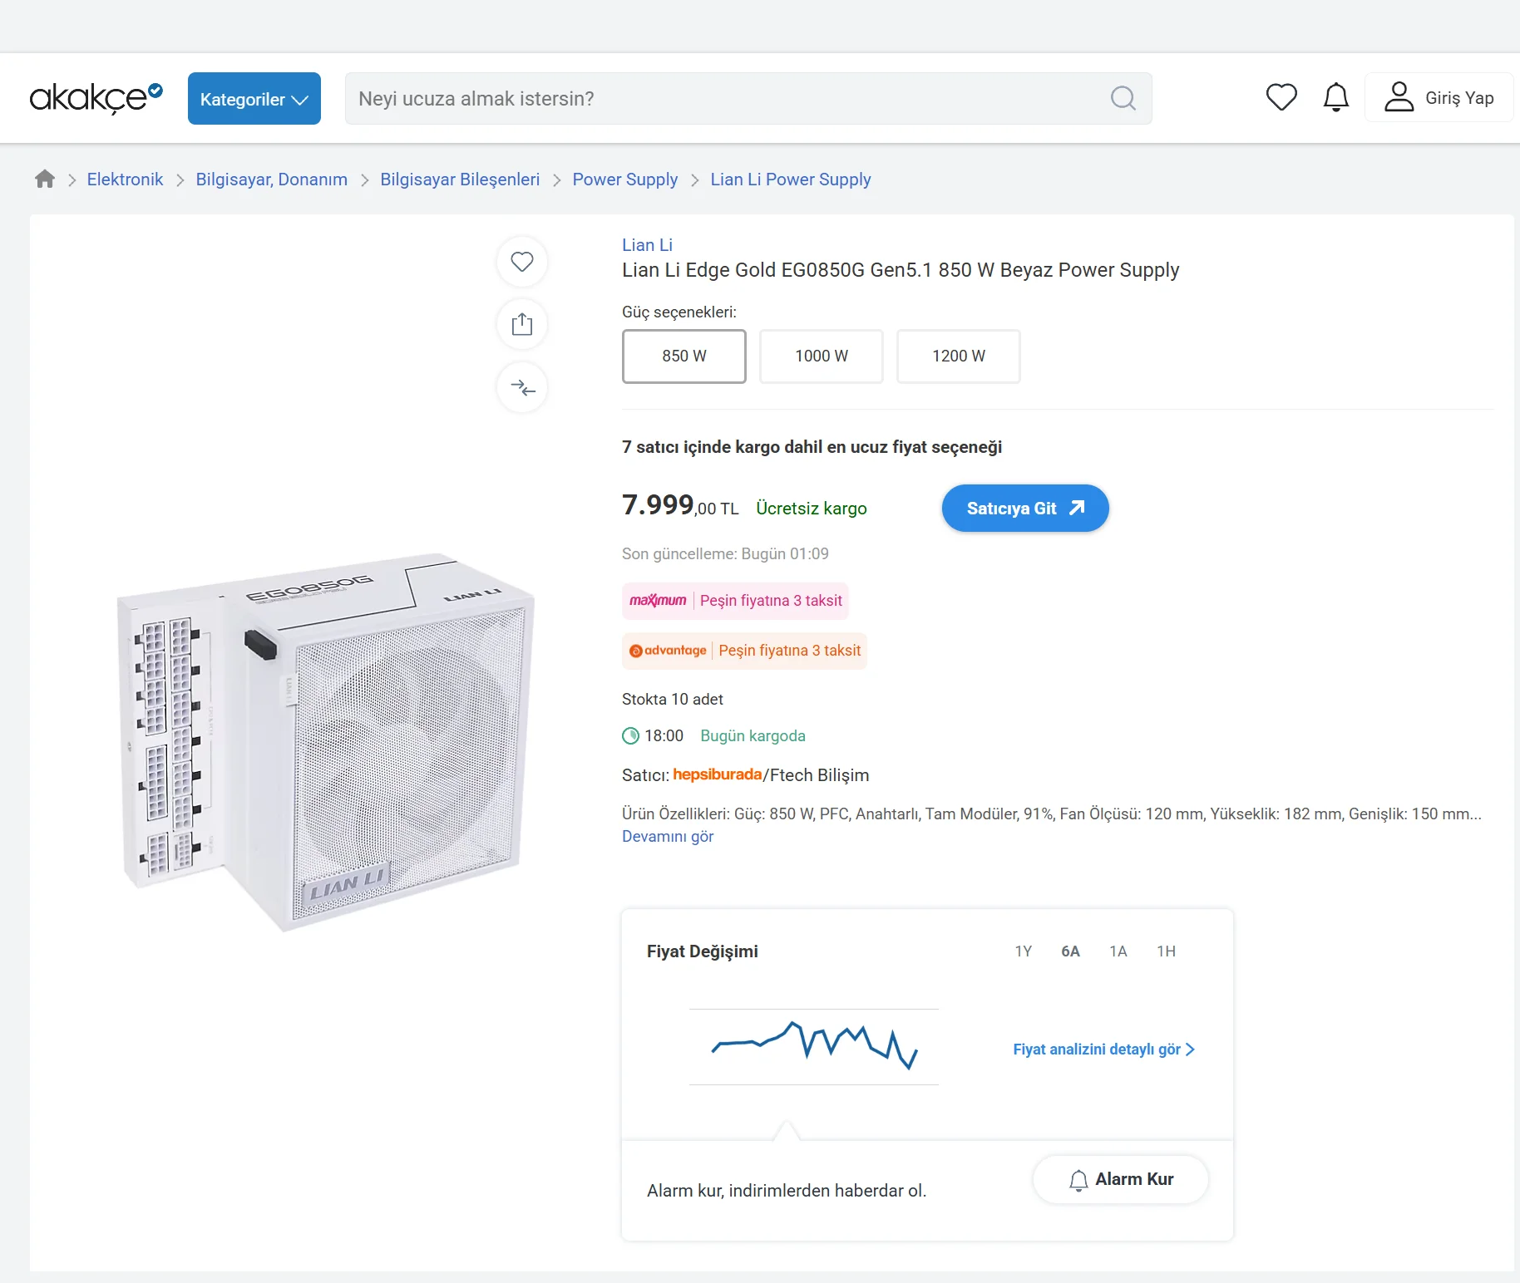Switch price chart to 1H range
1520x1283 pixels.
click(1167, 951)
